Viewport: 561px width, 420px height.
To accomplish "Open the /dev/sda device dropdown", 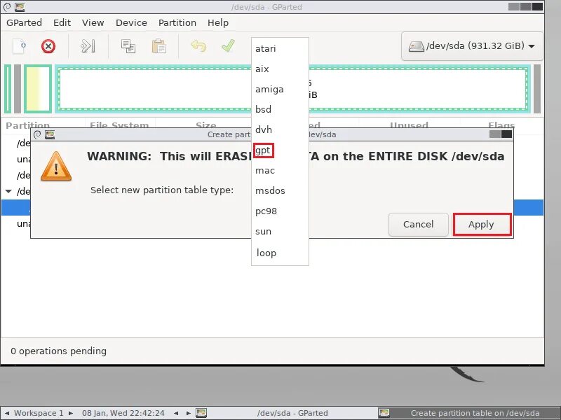I will (472, 46).
